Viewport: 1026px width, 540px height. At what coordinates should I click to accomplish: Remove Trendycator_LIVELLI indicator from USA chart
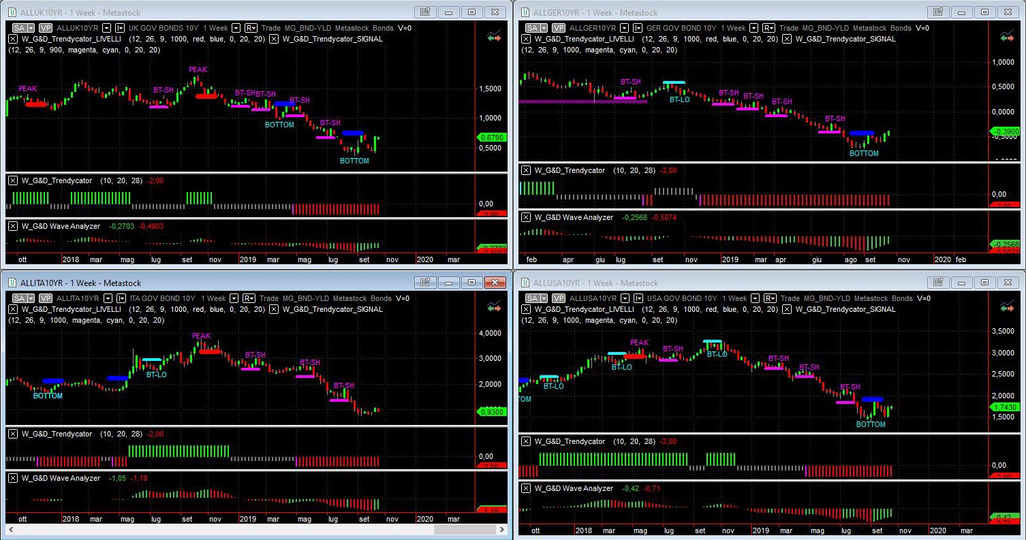(526, 309)
